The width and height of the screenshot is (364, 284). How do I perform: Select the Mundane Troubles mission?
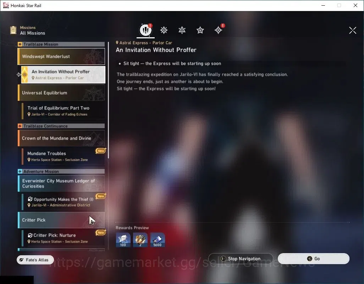tap(63, 156)
